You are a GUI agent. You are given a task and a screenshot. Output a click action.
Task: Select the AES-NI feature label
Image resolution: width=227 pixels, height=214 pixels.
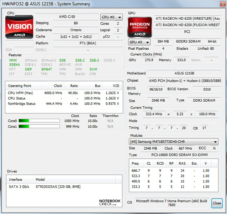[65, 65]
